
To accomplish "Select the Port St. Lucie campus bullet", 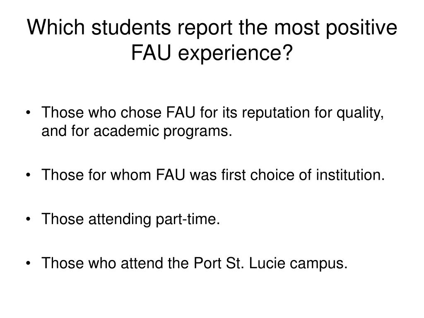I will click(194, 263).
